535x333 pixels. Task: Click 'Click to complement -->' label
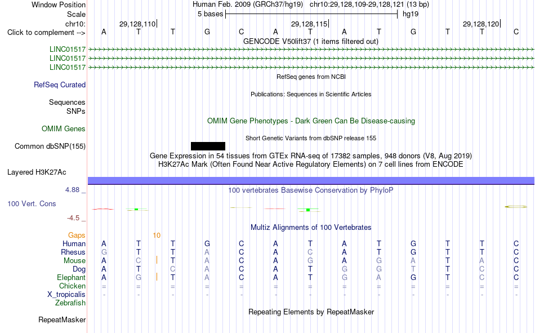pyautogui.click(x=46, y=33)
